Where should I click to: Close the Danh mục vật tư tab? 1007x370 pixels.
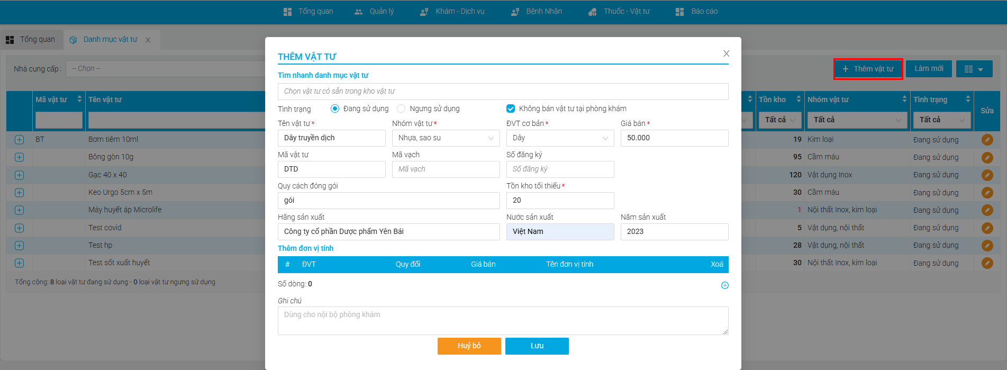[x=148, y=40]
